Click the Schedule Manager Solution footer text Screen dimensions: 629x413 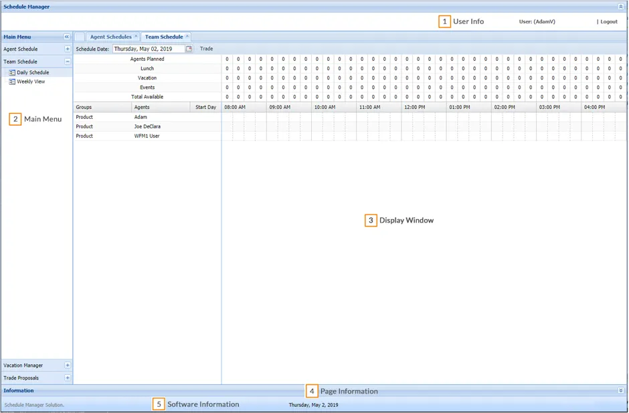[34, 405]
